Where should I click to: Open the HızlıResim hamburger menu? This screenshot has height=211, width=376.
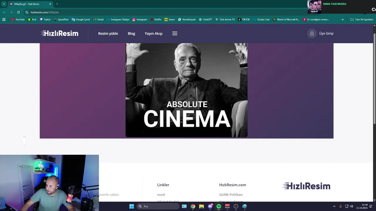coord(175,33)
